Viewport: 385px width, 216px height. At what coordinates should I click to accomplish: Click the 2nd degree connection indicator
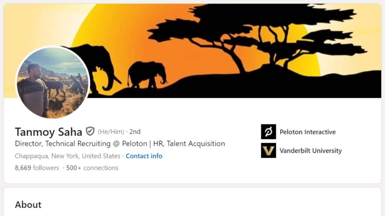pos(135,132)
